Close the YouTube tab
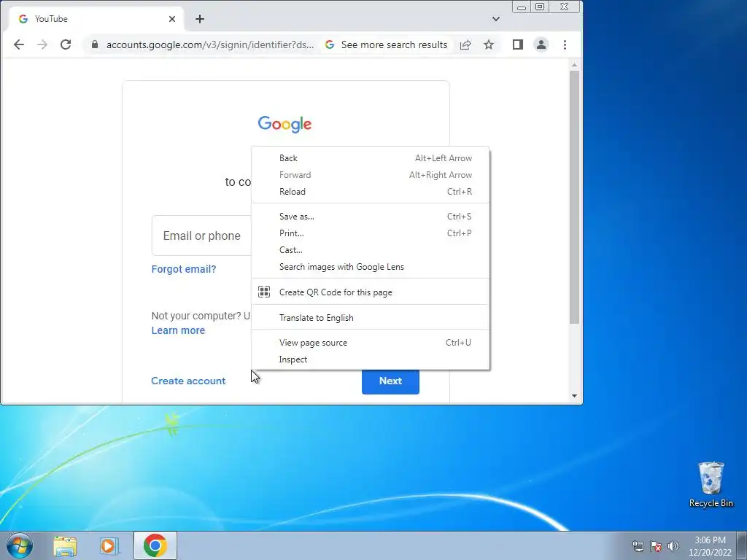 click(172, 19)
